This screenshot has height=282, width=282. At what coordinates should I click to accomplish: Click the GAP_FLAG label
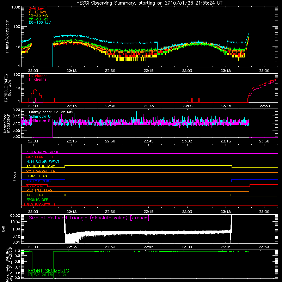[x=35, y=157]
